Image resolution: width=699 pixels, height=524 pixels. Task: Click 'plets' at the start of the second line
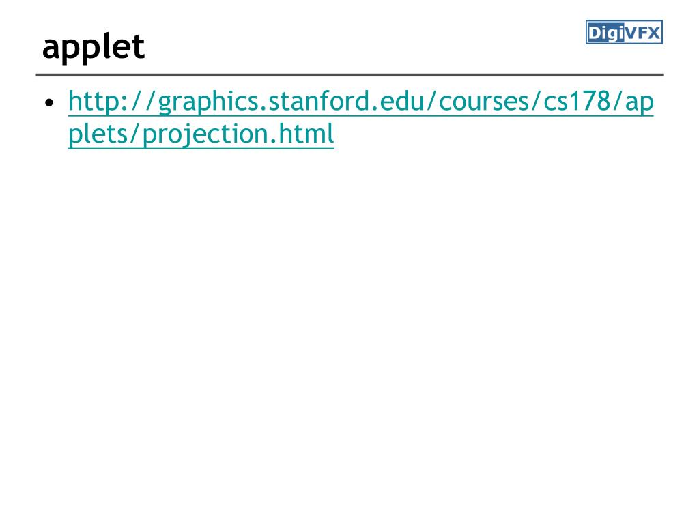click(x=98, y=134)
